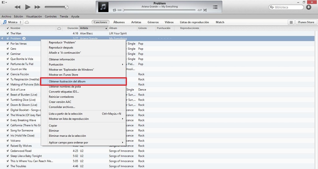Sort by the Duración column header
The height and width of the screenshot is (169, 318).
tap(73, 28)
